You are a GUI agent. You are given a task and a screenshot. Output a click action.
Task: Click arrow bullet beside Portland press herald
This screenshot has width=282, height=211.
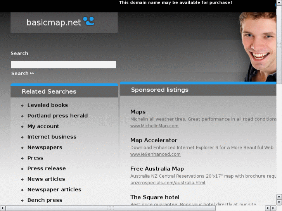(22, 116)
